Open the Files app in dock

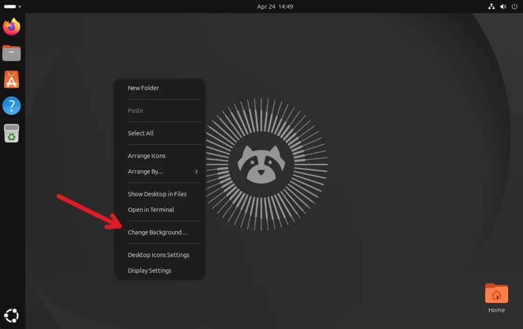point(12,53)
